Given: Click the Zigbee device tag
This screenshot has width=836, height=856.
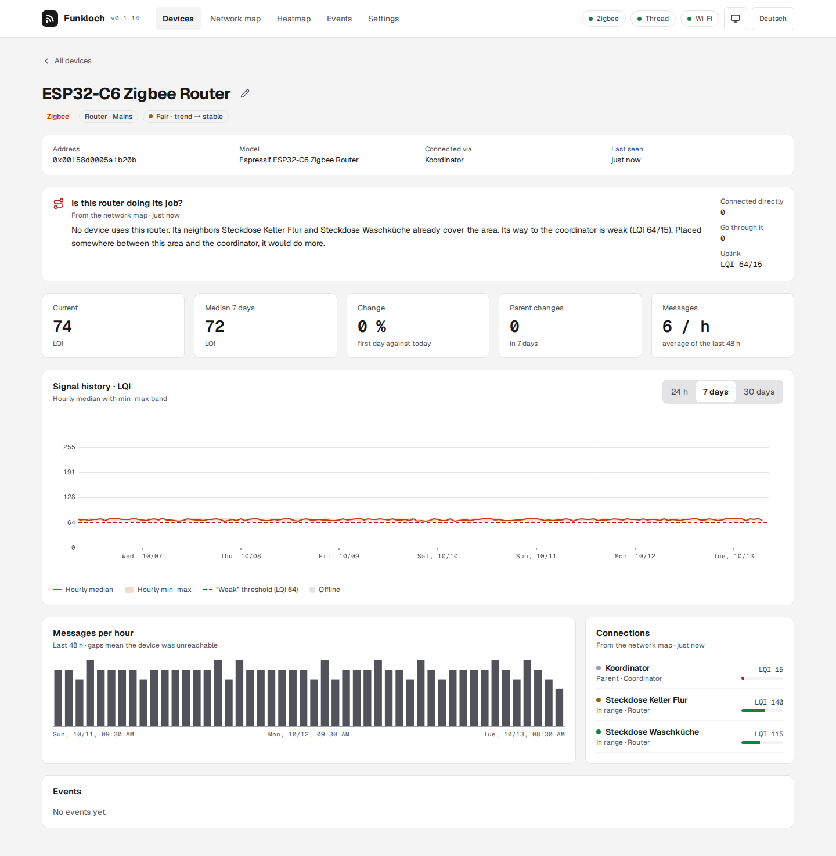Looking at the screenshot, I should click(58, 117).
